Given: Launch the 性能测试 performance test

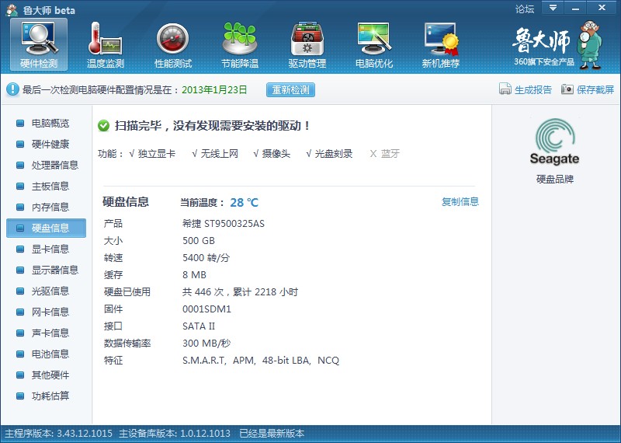Looking at the screenshot, I should 172,44.
